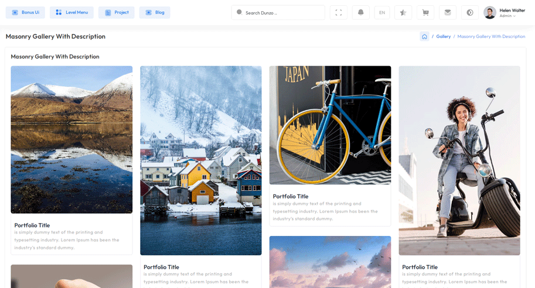Click Helen Walter's profile avatar
Image resolution: width=535 pixels, height=288 pixels.
coord(489,12)
